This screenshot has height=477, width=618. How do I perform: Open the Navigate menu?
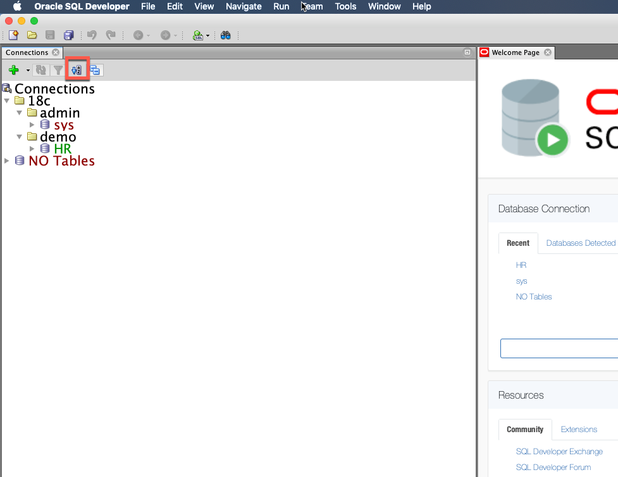coord(244,6)
